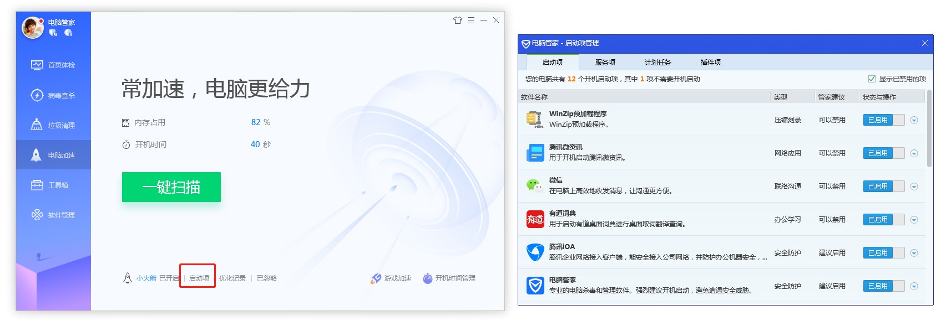
Task: Click the 82 % memory value
Action: point(261,122)
